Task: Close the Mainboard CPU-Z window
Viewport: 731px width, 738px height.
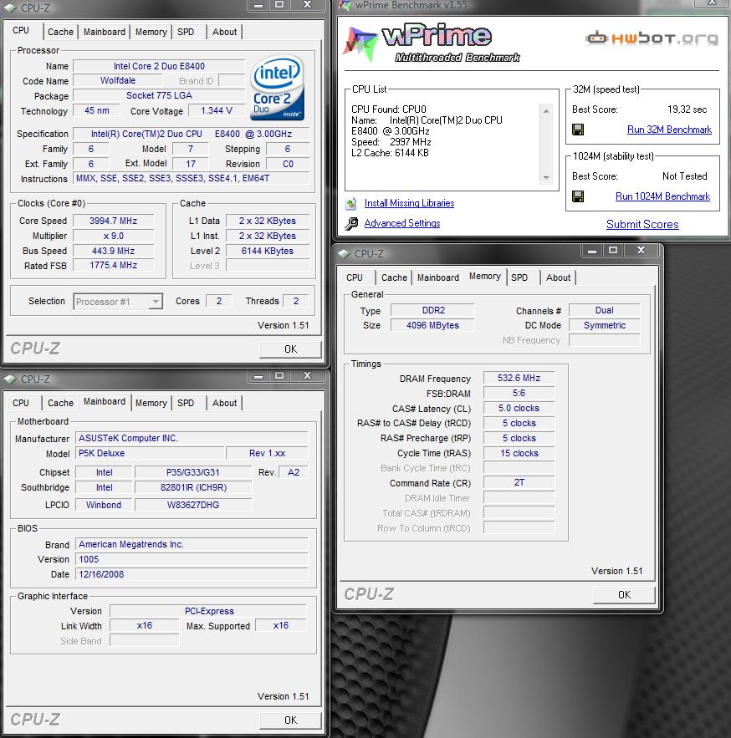Action: pos(307,375)
